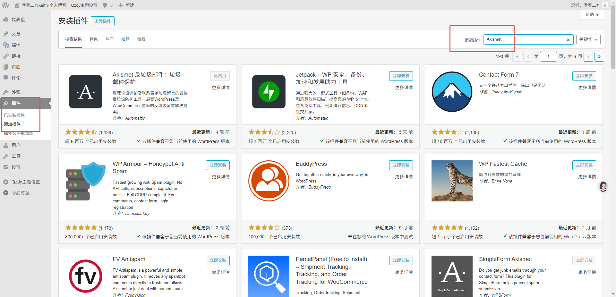Open Pages (页面) sidebar icon
Viewport: 616px width, 297px height.
pyautogui.click(x=6, y=67)
